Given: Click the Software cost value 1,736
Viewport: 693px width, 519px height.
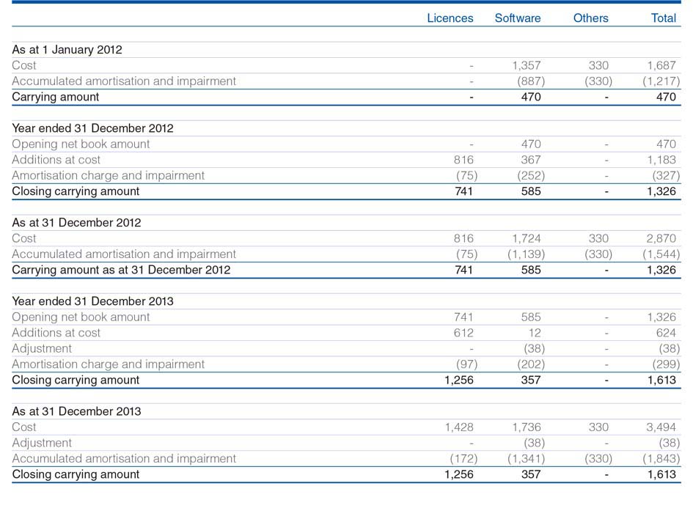Looking at the screenshot, I should pos(527,427).
